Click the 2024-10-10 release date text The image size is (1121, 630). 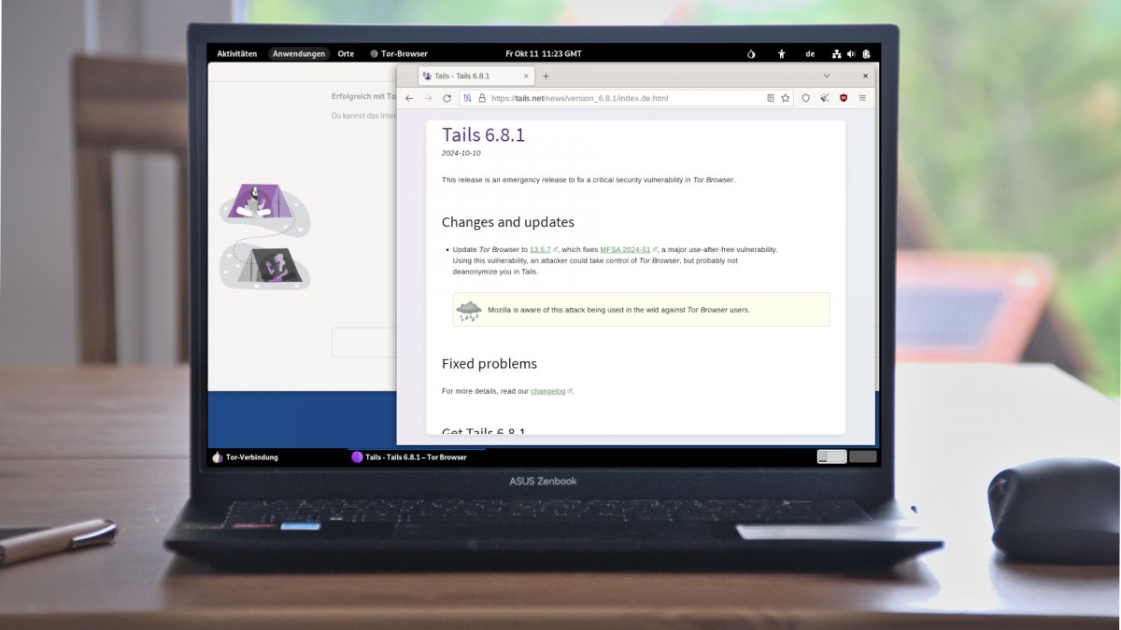[461, 153]
